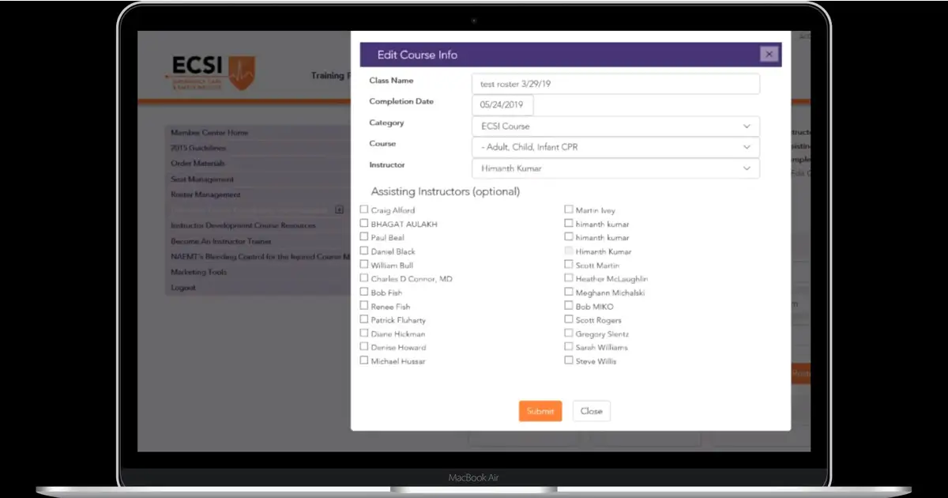Click the Completion Date field
Viewport: 948px width, 498px height.
point(502,105)
